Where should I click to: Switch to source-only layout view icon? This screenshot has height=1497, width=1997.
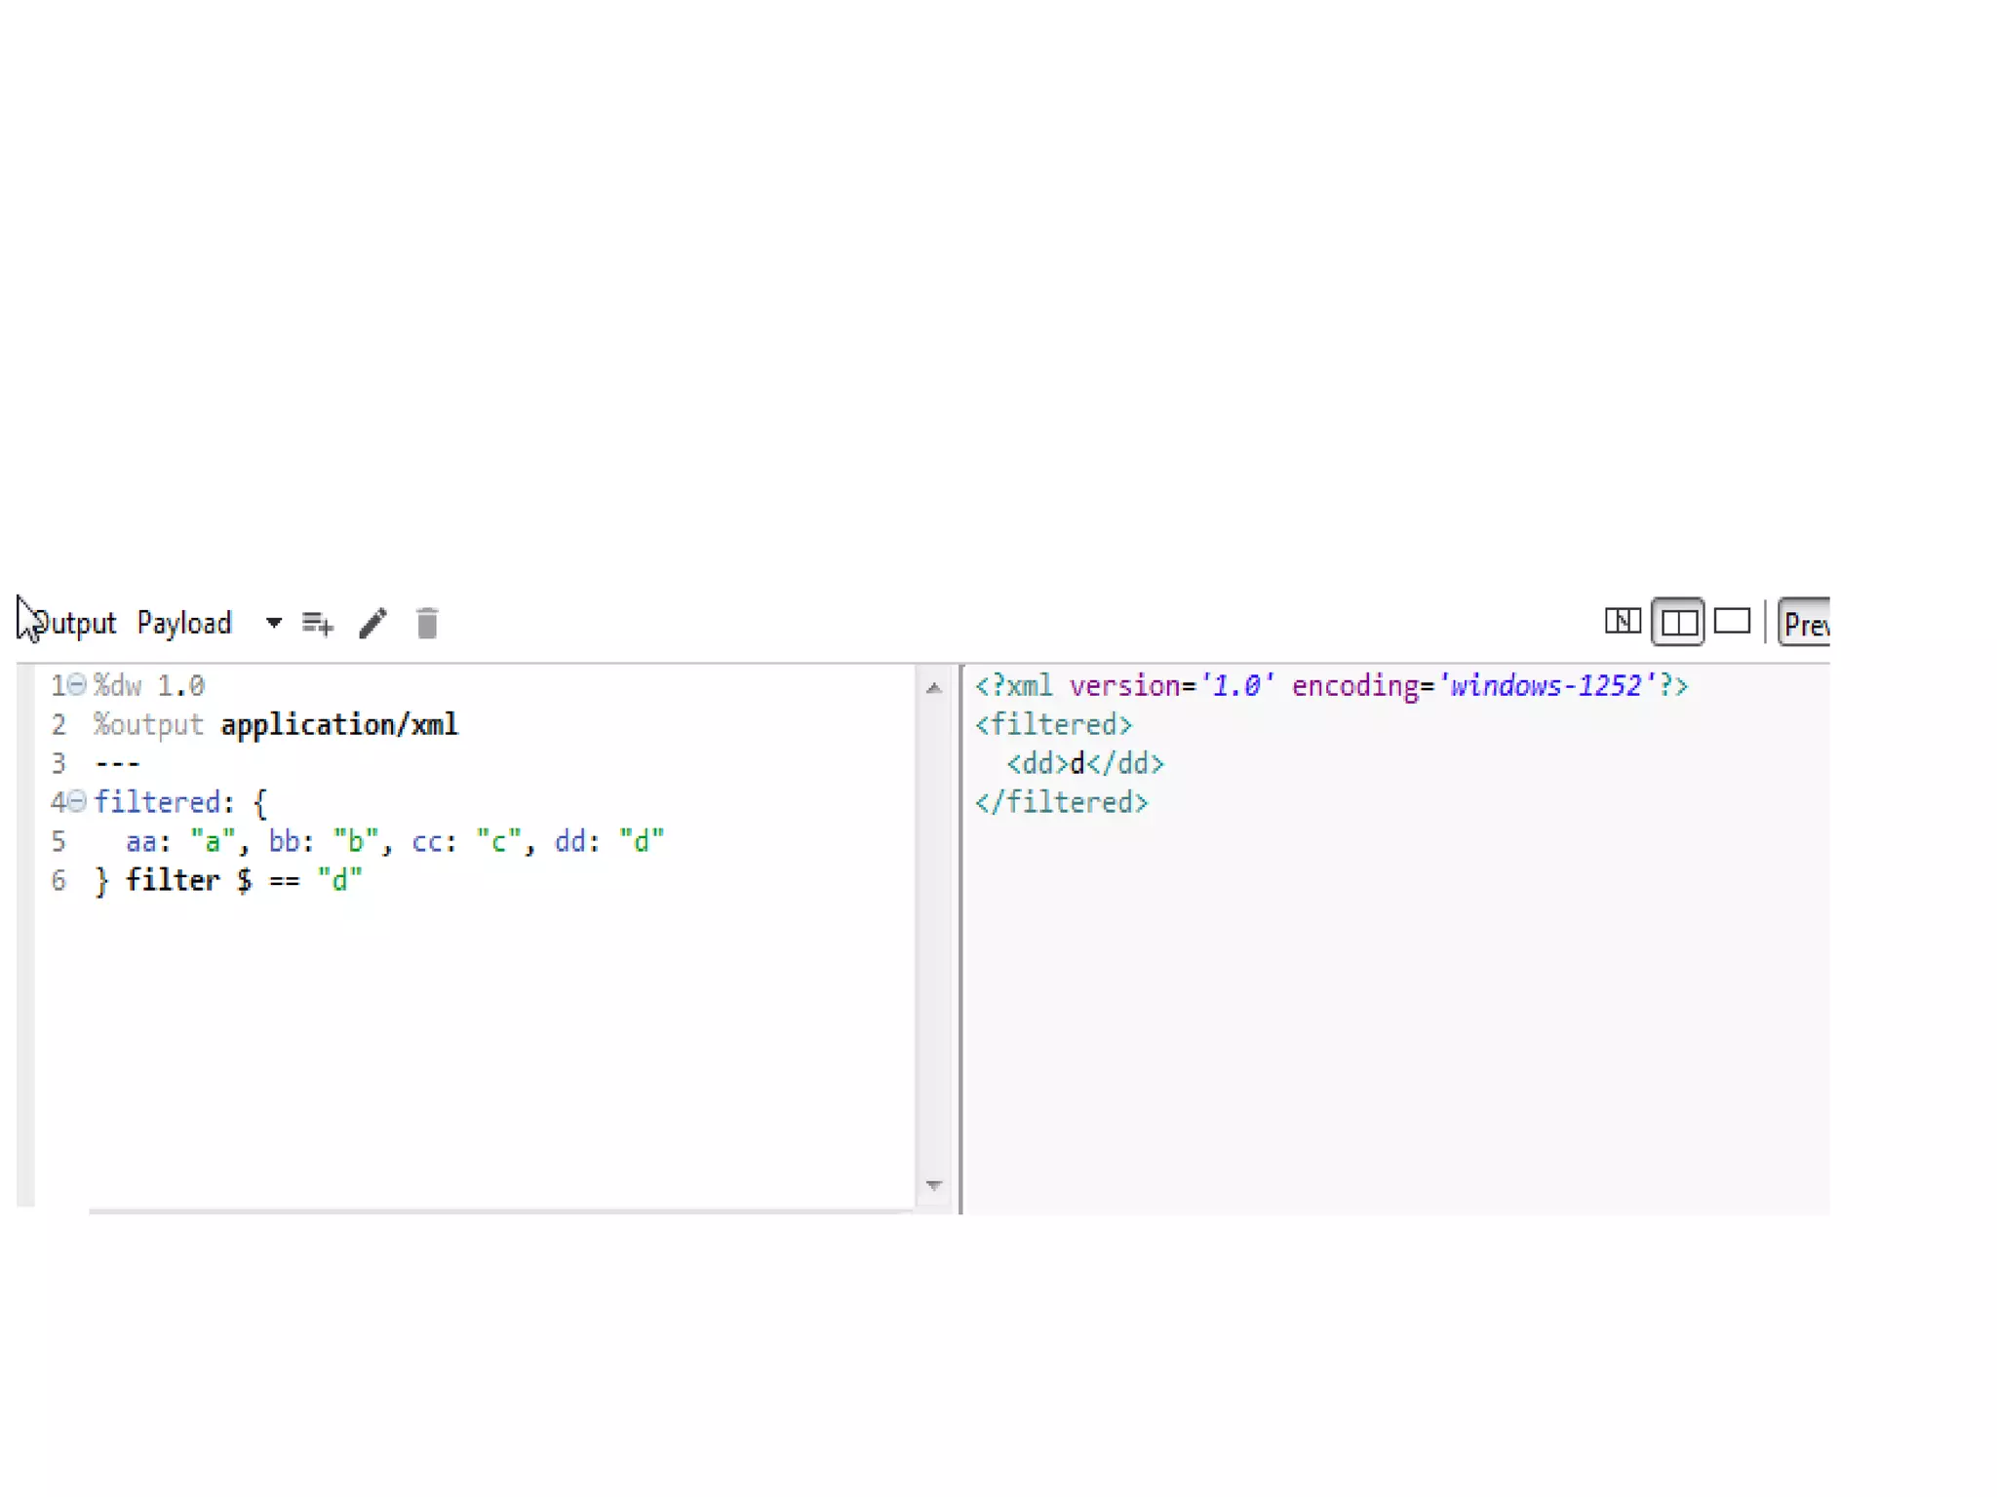tap(1623, 621)
